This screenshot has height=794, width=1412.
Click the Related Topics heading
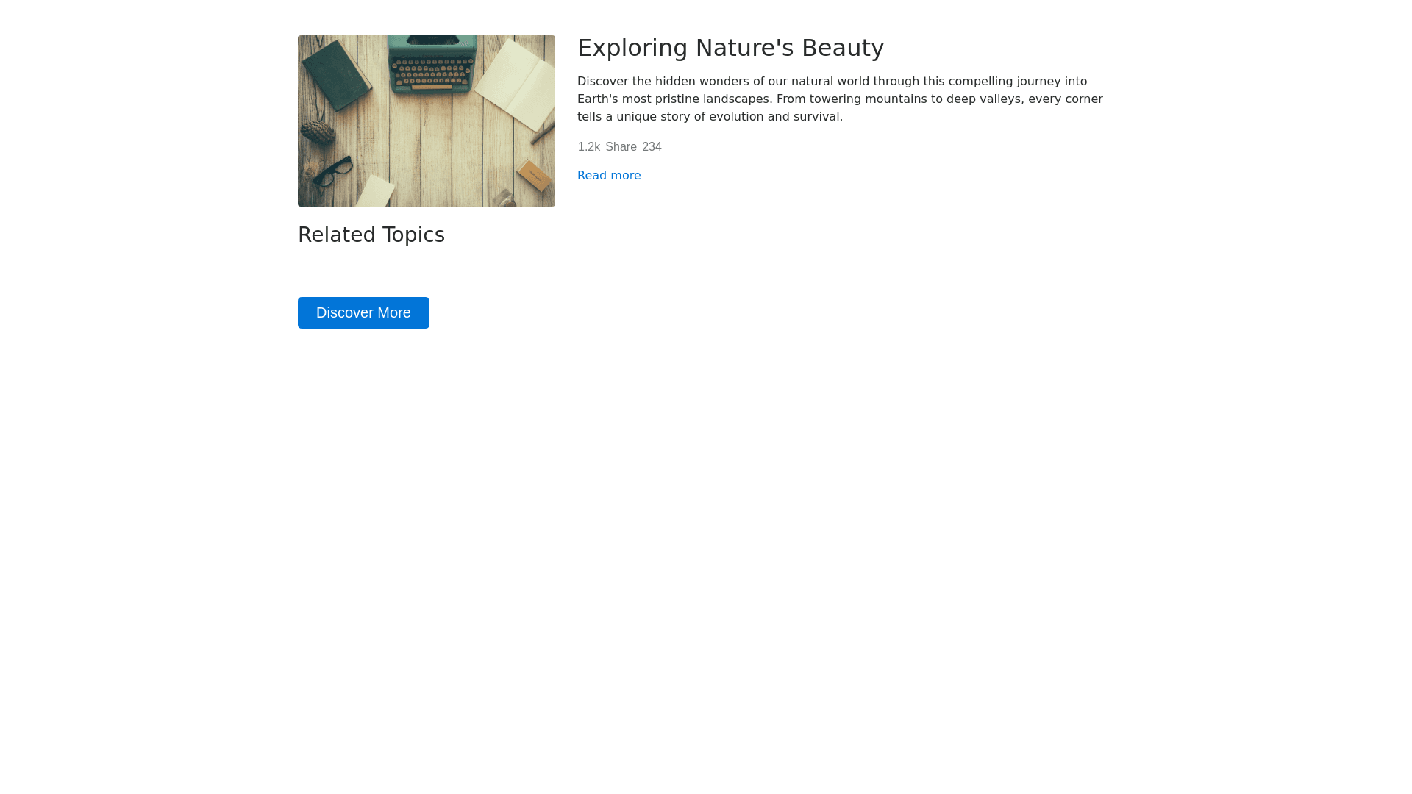371,235
